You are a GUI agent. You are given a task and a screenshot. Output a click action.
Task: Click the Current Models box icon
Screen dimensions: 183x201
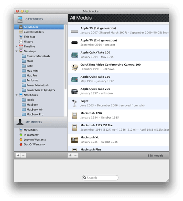[21, 32]
